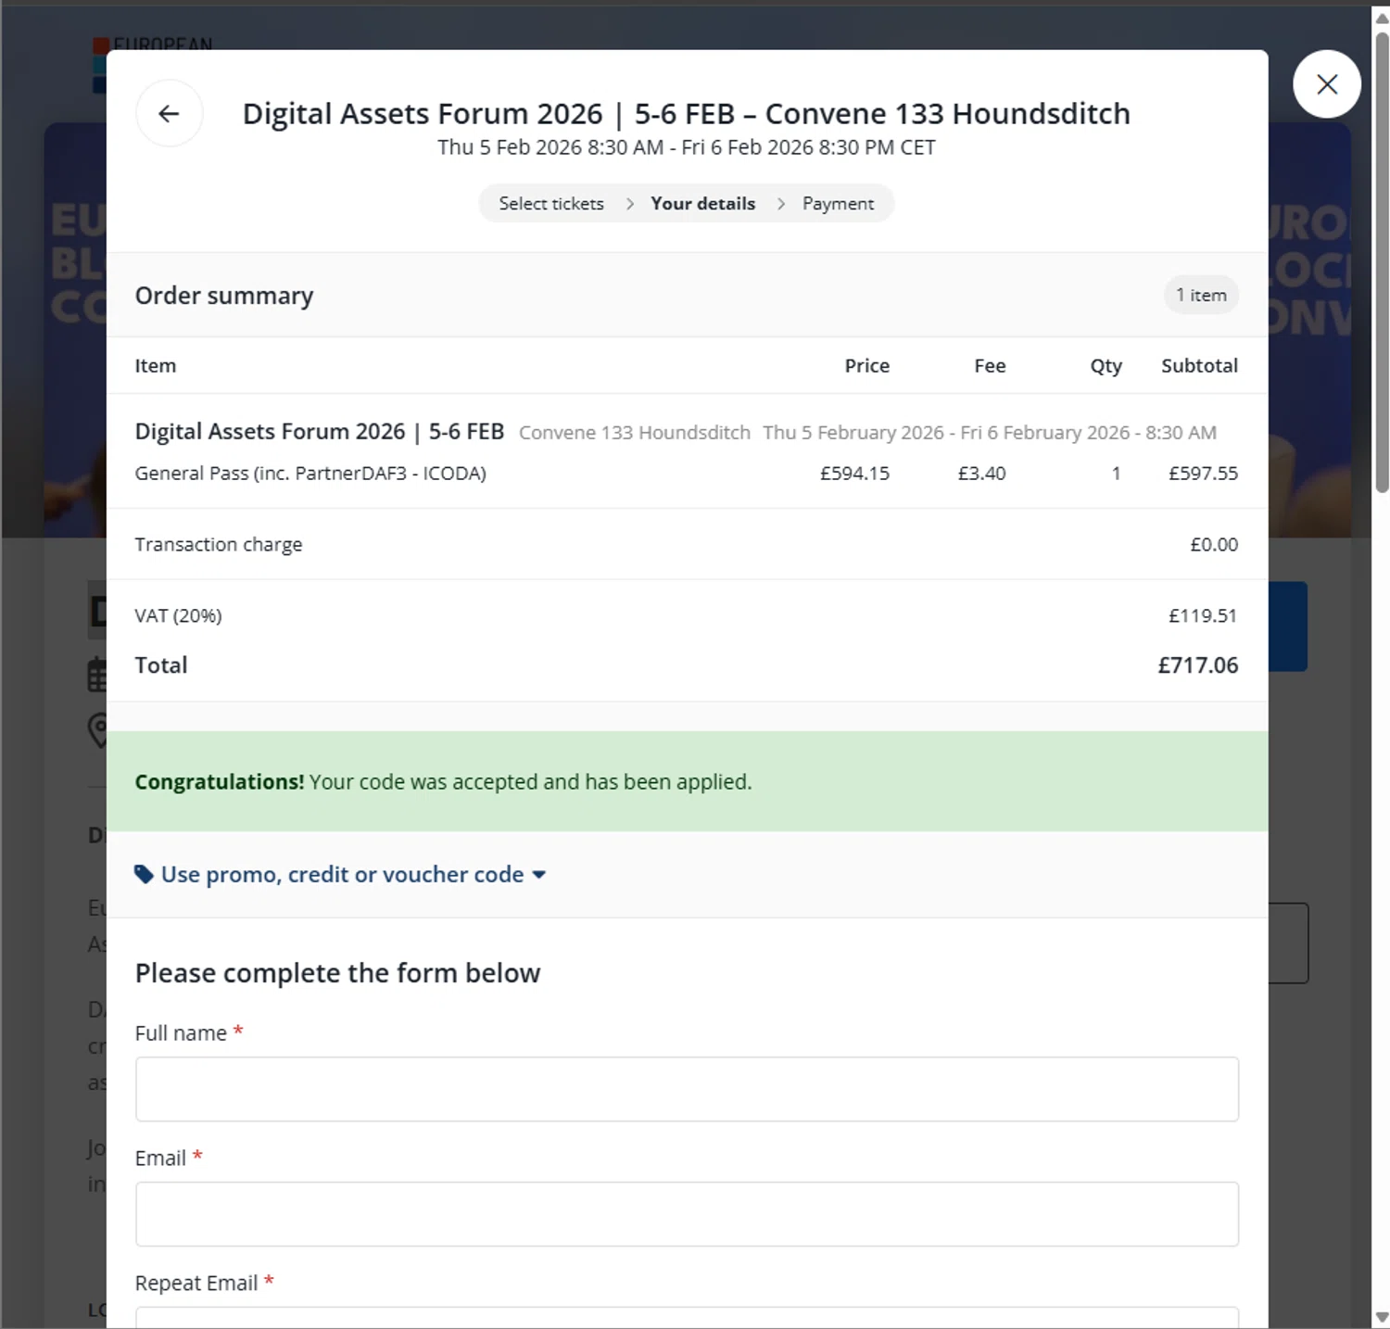Open the Your details step
1390x1329 pixels.
coord(702,203)
